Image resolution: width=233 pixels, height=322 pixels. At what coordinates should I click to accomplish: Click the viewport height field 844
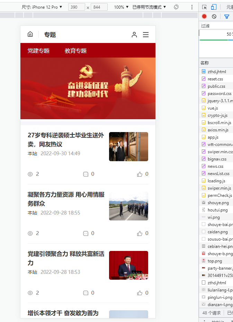[x=99, y=7]
